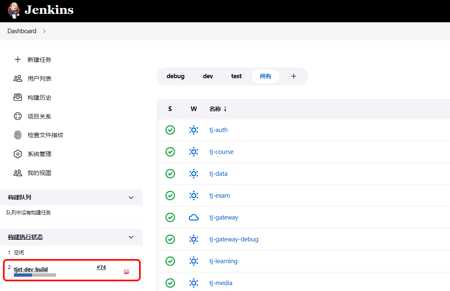Open the tj-media job
The image size is (450, 291).
click(221, 283)
